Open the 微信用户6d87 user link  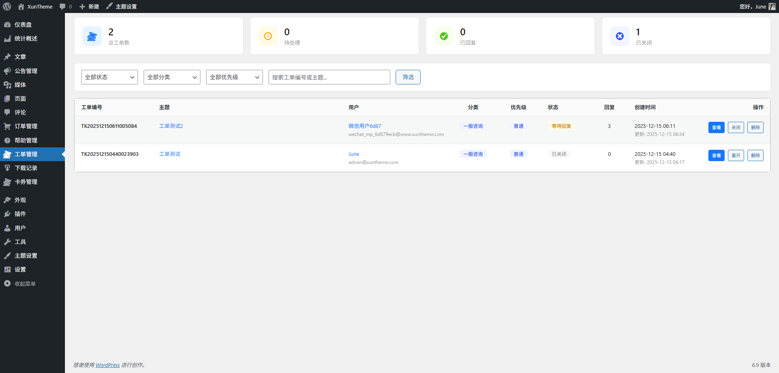365,126
